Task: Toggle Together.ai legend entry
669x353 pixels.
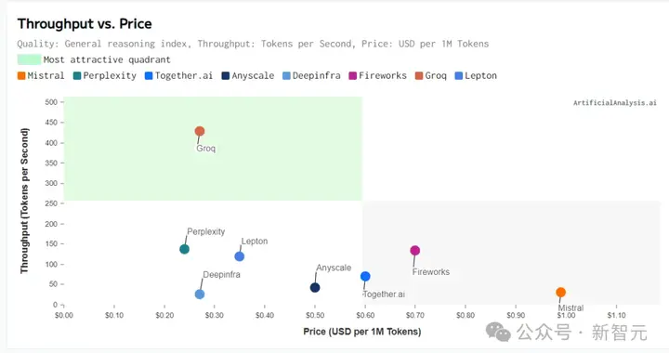Action: point(178,76)
